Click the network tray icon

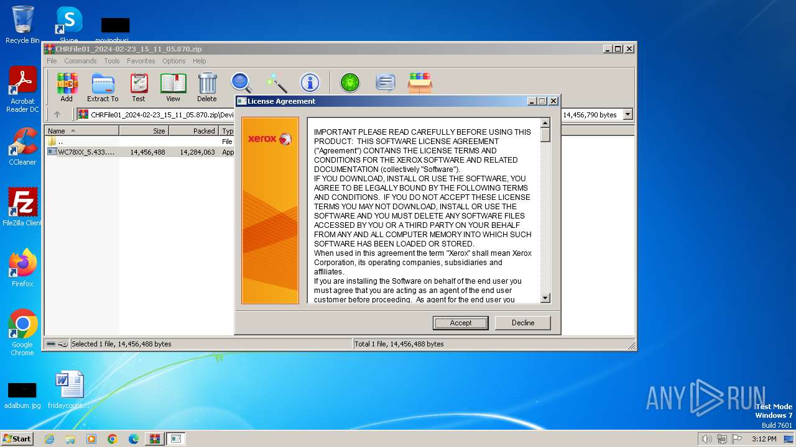tap(721, 439)
